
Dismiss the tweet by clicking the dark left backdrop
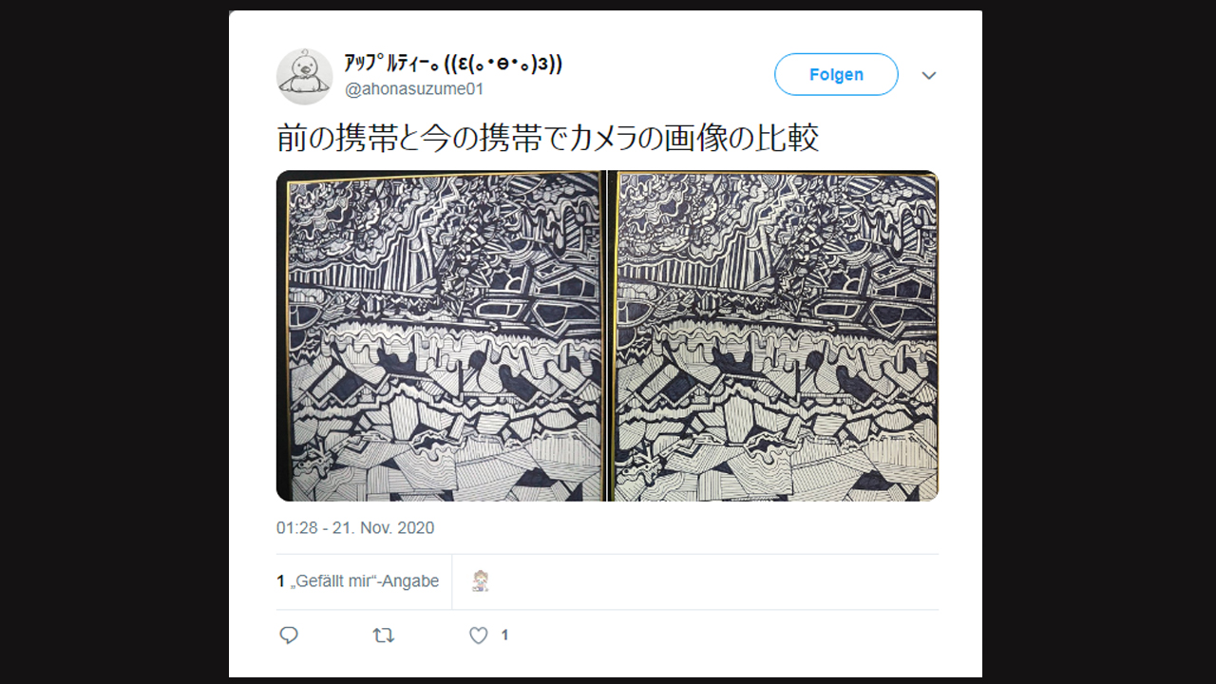(x=114, y=342)
